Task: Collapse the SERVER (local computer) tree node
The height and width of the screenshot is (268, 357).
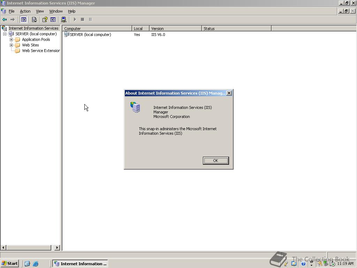Action: [x=5, y=34]
